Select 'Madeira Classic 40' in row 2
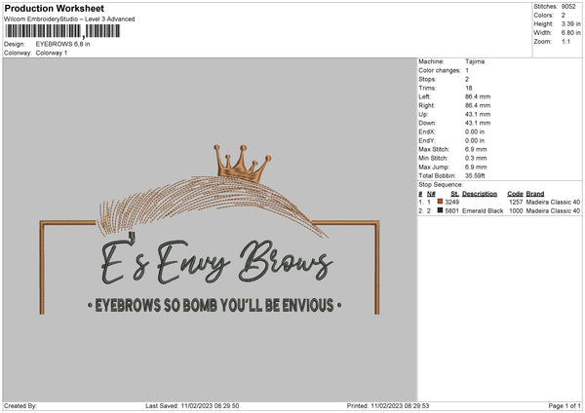 [553, 211]
